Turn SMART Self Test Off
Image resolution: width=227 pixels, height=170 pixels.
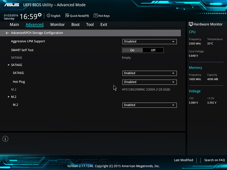[x=153, y=50]
